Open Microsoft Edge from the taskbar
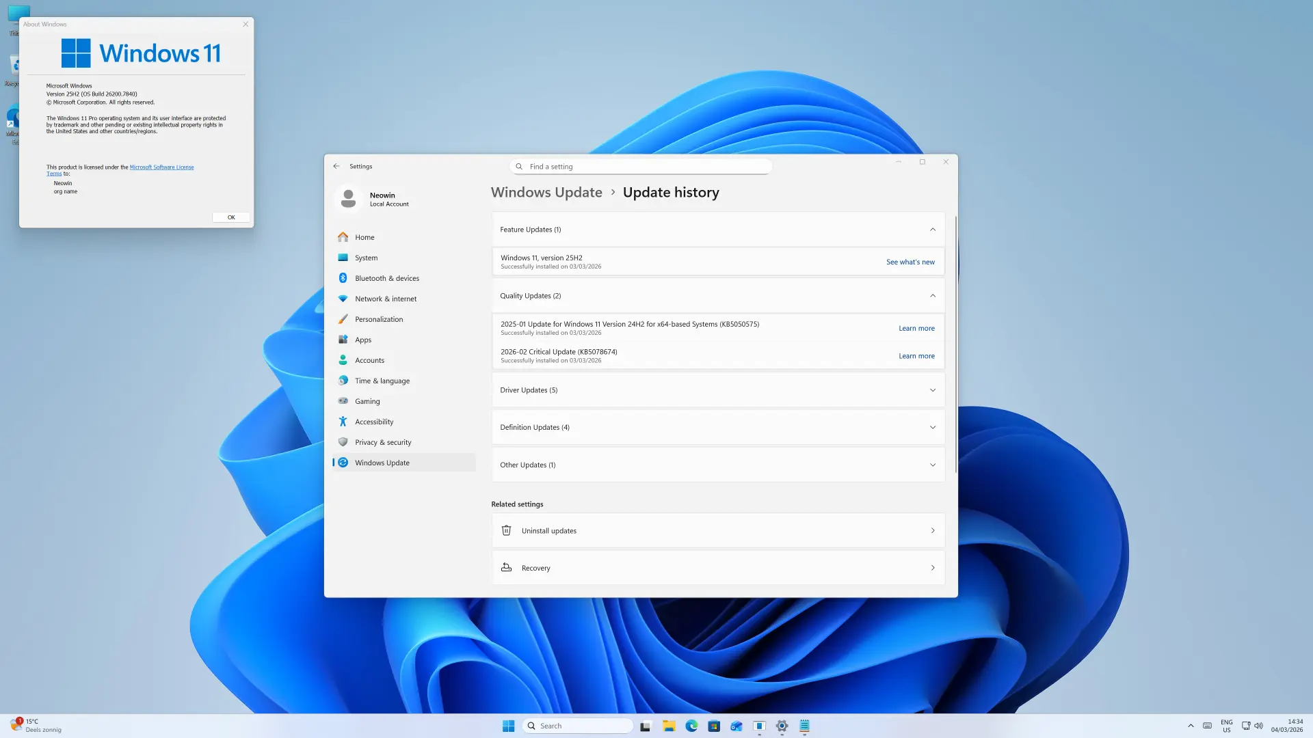The height and width of the screenshot is (738, 1313). [691, 726]
